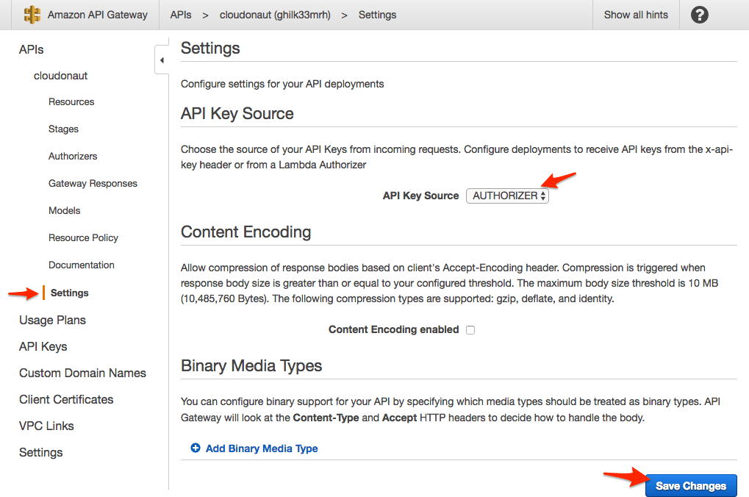Image resolution: width=749 pixels, height=497 pixels.
Task: Click the plus icon for Add Binary Media Type
Action: 196,448
